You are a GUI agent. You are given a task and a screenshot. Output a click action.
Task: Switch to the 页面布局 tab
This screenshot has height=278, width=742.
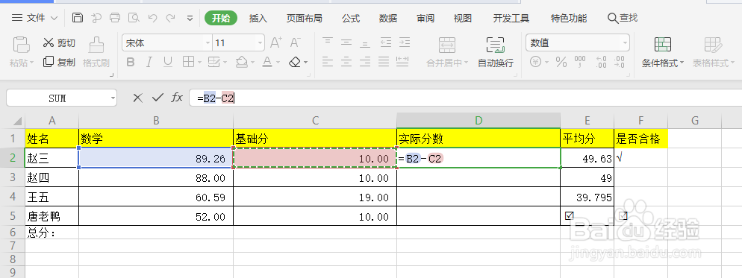pos(305,19)
